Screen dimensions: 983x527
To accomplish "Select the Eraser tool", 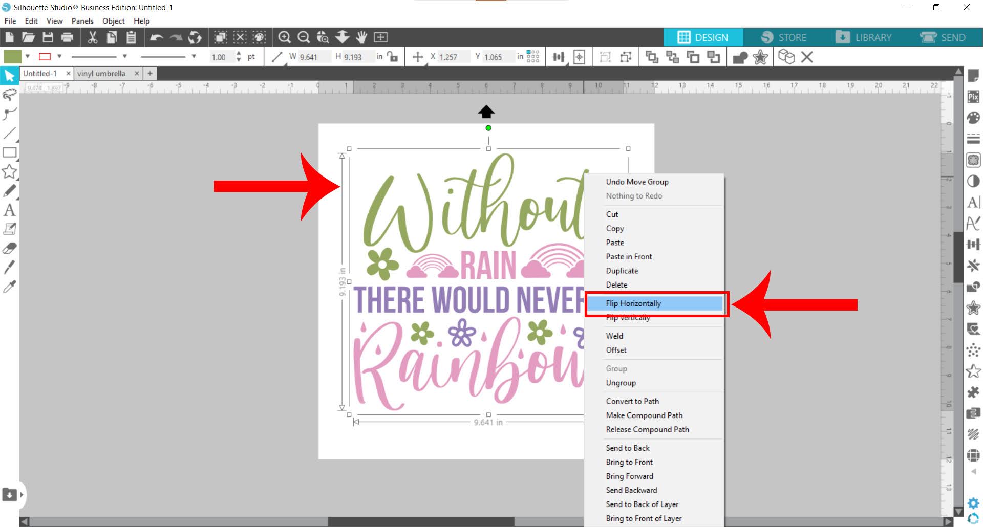I will click(9, 248).
